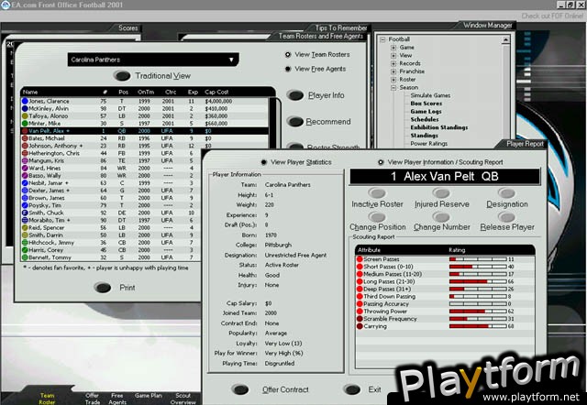Open Box Scores in Window Manager tree

426,104
